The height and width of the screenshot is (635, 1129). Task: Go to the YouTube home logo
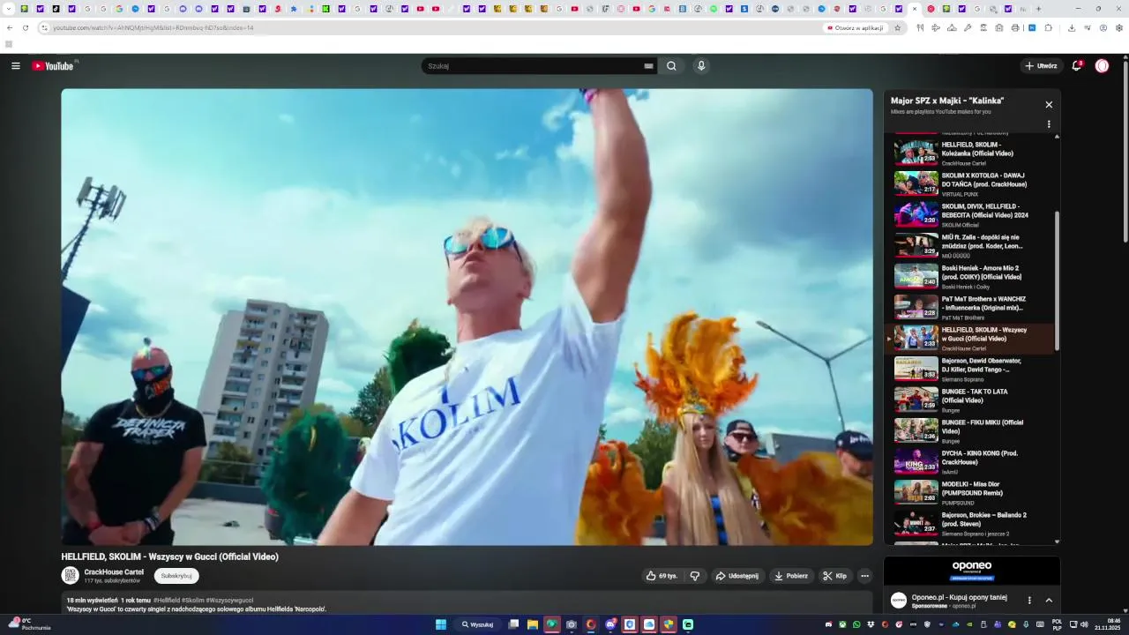click(55, 66)
